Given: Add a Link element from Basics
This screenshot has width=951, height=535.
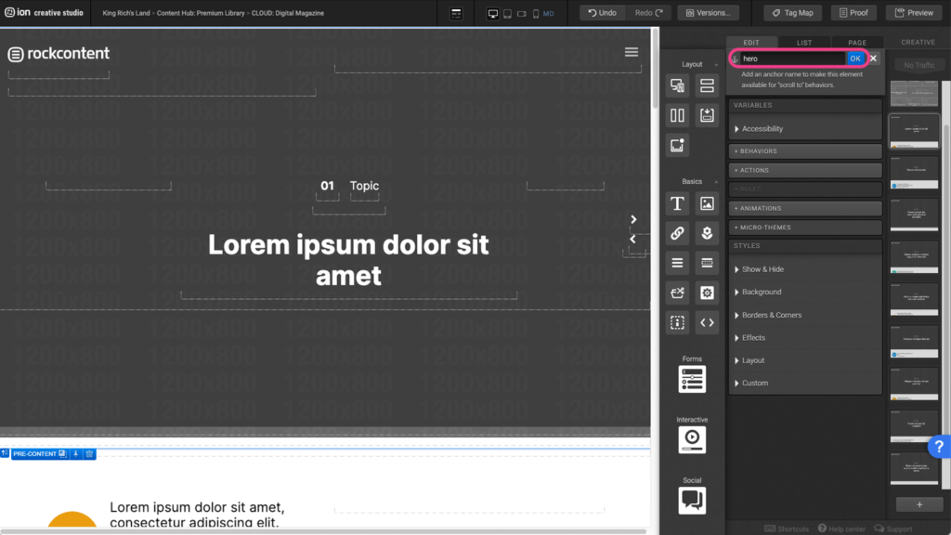Looking at the screenshot, I should (x=677, y=233).
